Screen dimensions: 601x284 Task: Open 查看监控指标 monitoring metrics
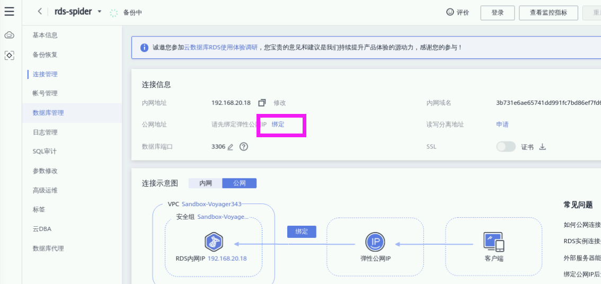pos(548,13)
